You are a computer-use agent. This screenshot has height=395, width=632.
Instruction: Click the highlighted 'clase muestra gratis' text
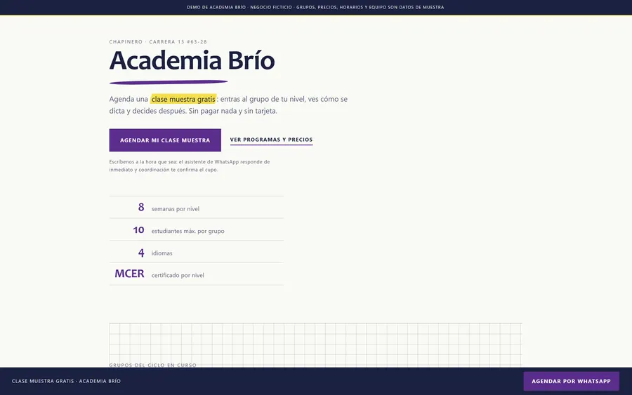183,99
